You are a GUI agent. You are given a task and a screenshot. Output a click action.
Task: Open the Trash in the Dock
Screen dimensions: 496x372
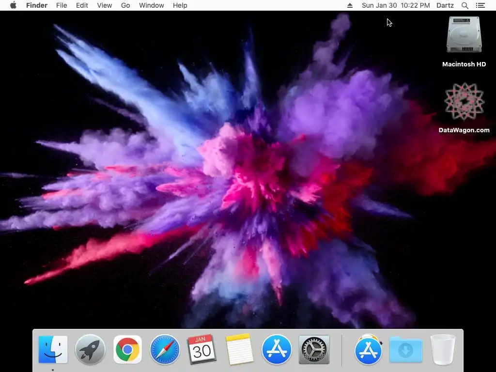click(x=443, y=350)
